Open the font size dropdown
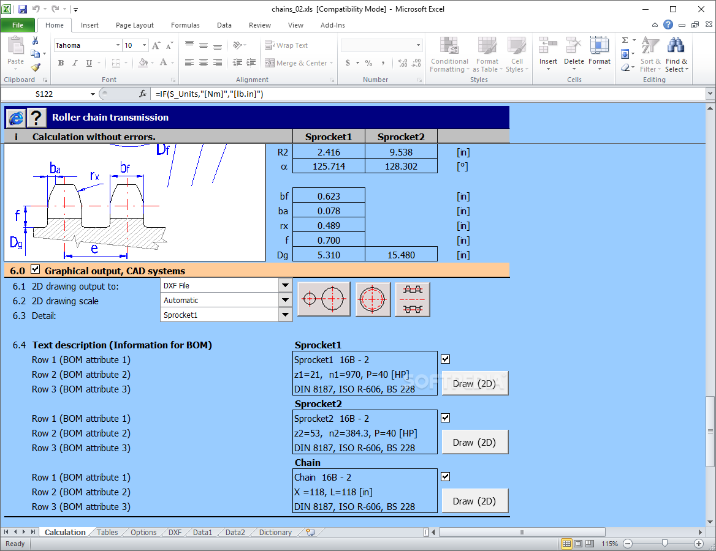This screenshot has height=551, width=716. point(144,45)
